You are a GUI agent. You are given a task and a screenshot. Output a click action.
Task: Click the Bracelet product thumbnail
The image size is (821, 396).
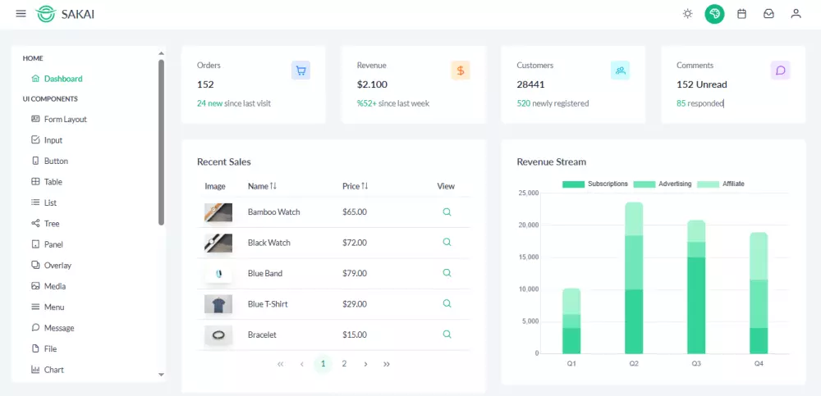(x=218, y=335)
